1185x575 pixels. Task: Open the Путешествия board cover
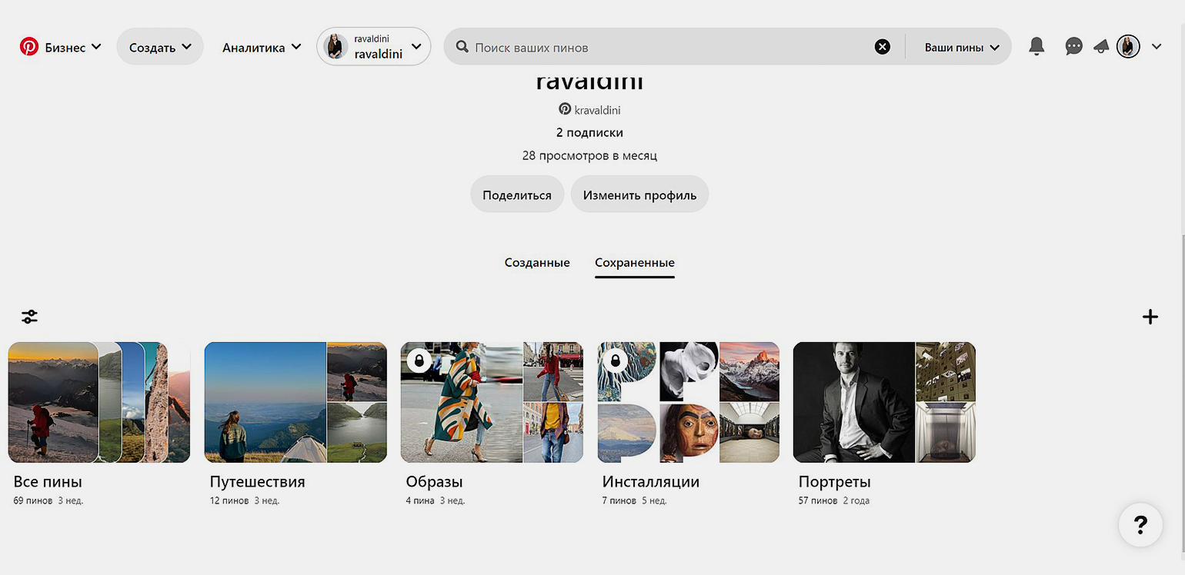pos(295,402)
